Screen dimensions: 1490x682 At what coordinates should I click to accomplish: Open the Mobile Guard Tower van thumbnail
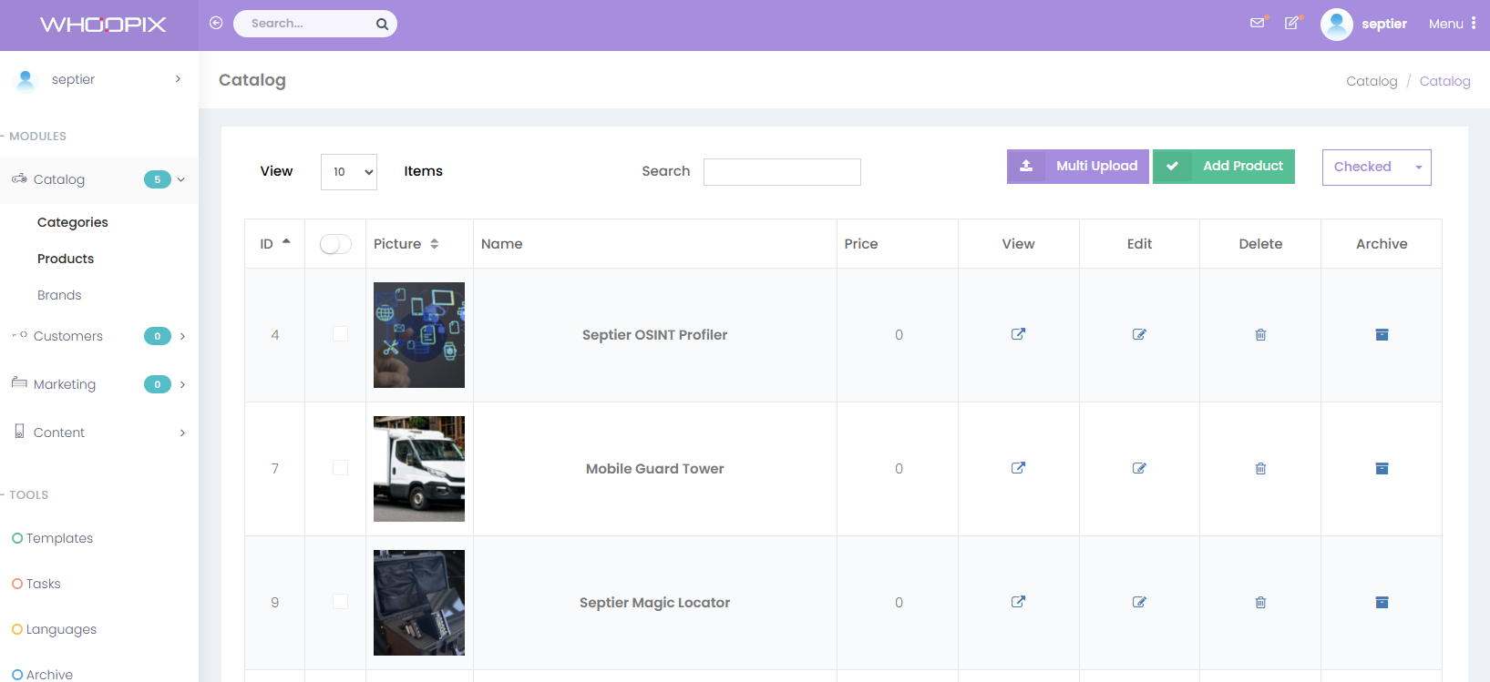point(419,469)
